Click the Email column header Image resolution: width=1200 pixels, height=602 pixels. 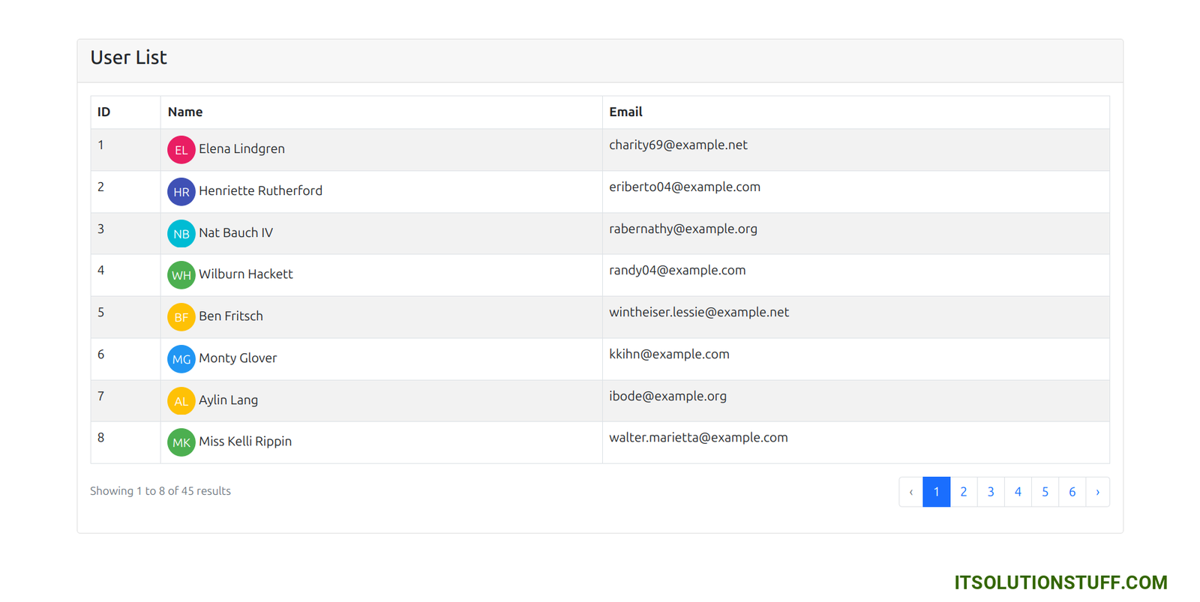[x=625, y=112]
